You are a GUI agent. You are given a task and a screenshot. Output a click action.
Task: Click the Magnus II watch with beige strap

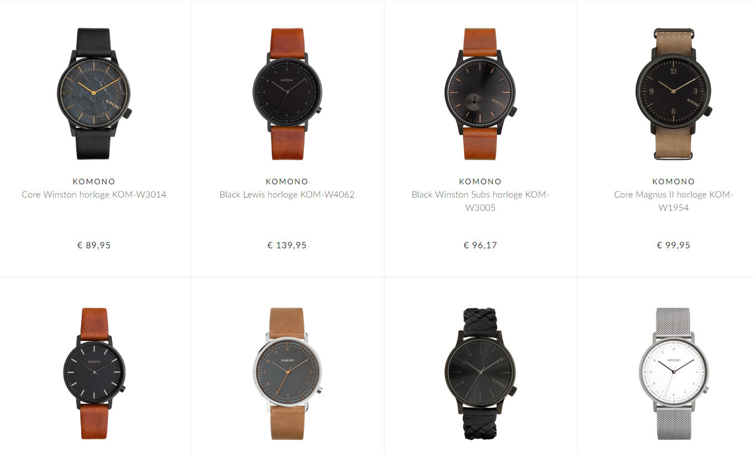674,94
